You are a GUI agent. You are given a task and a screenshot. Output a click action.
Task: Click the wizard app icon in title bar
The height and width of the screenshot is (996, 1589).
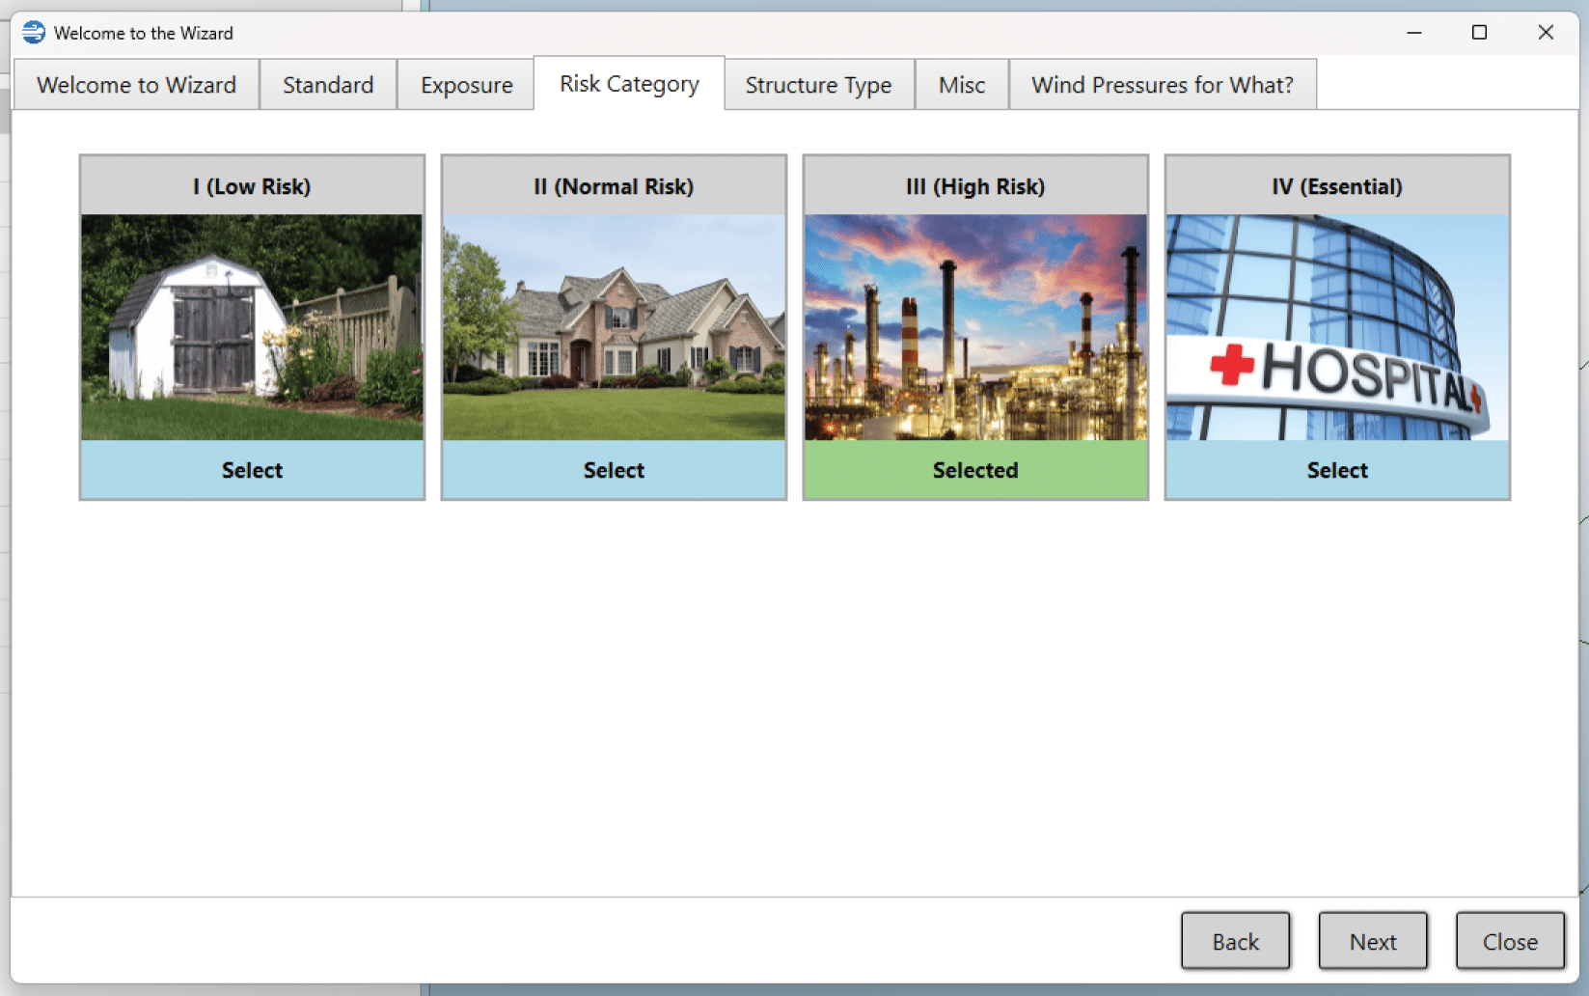point(34,33)
